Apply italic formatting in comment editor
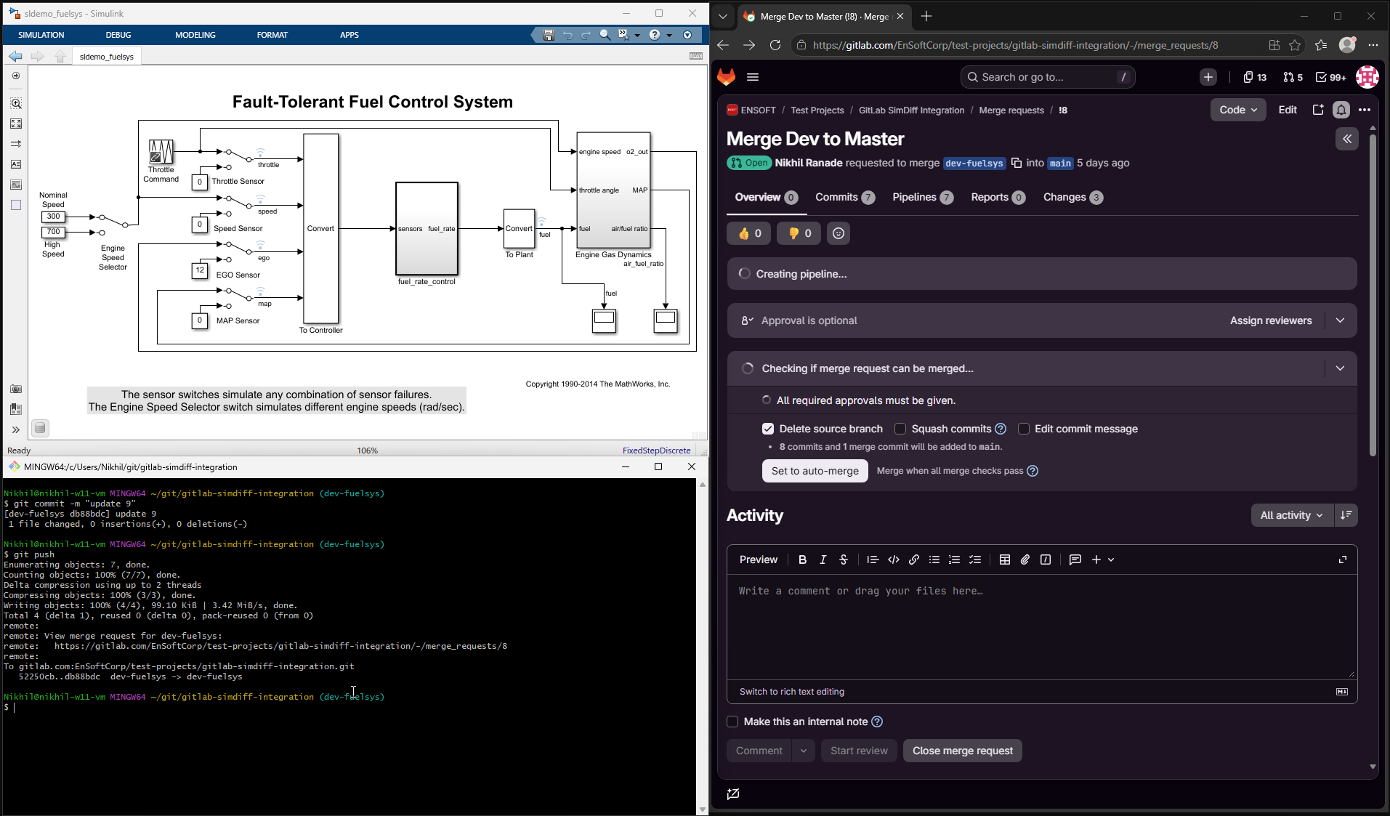 (x=823, y=560)
